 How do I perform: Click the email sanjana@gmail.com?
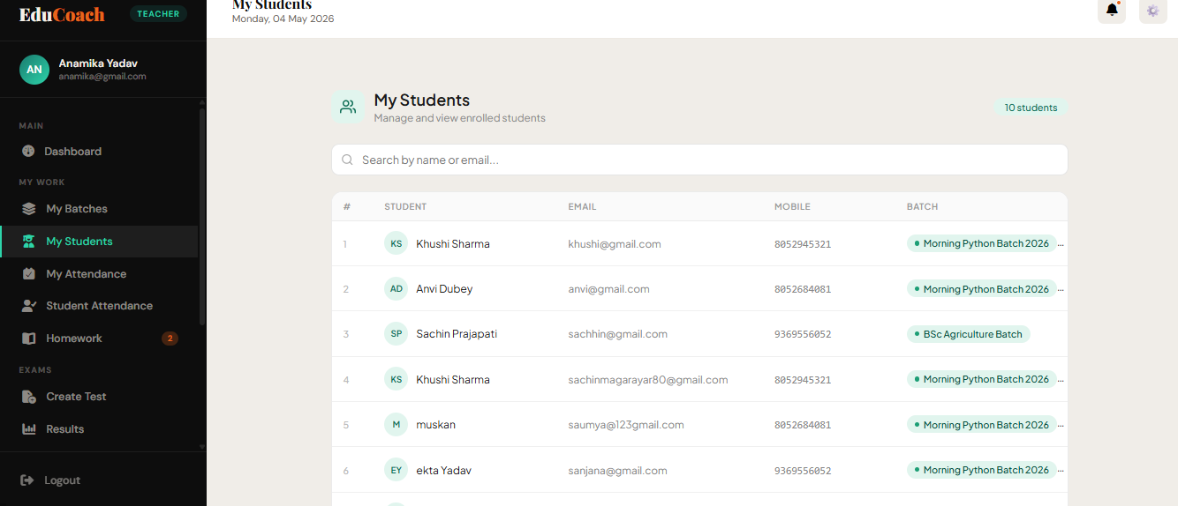click(x=617, y=471)
